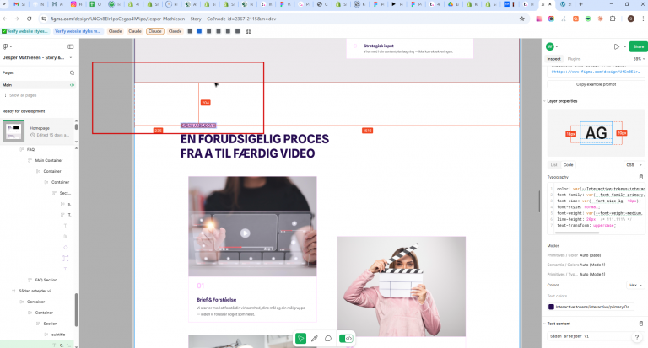Click the Interactive tokens primary color swatch
This screenshot has width=648, height=348.
[551, 307]
